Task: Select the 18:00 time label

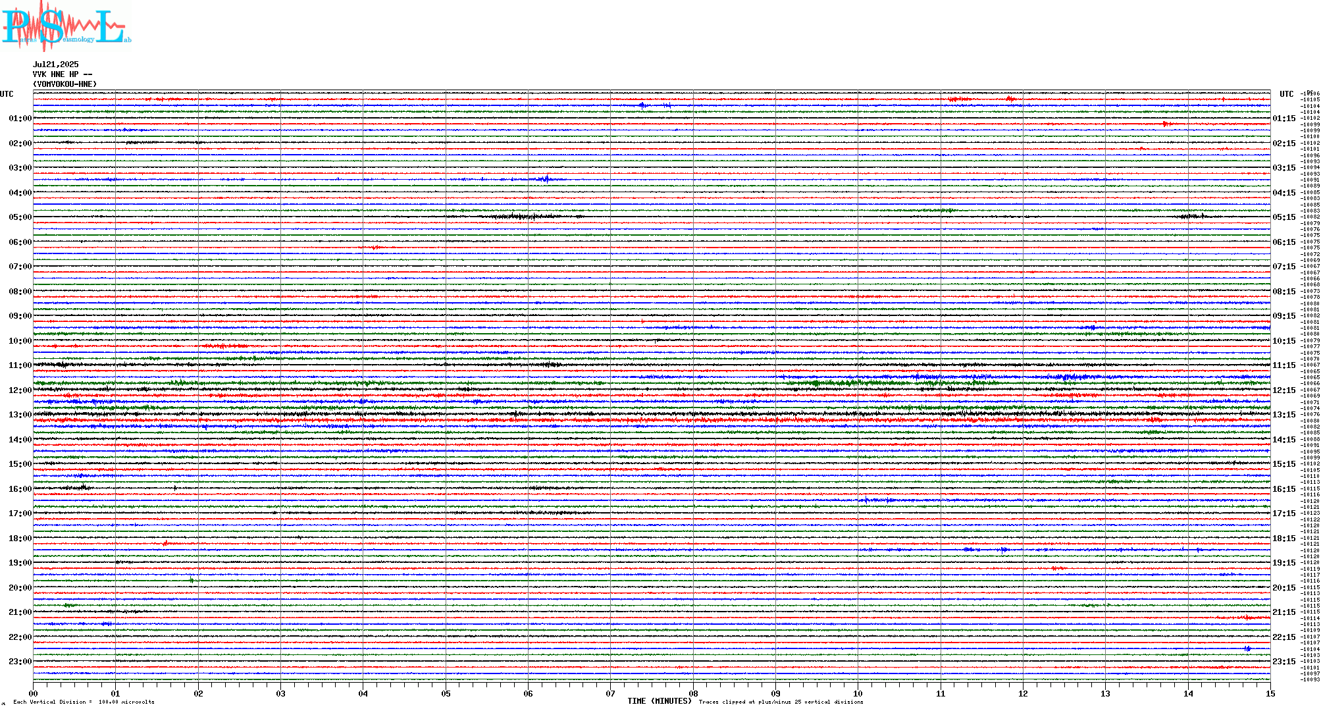Action: [20, 539]
